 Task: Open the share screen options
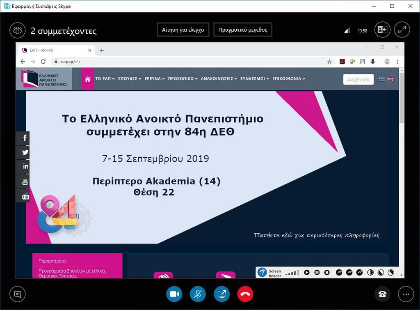click(221, 294)
